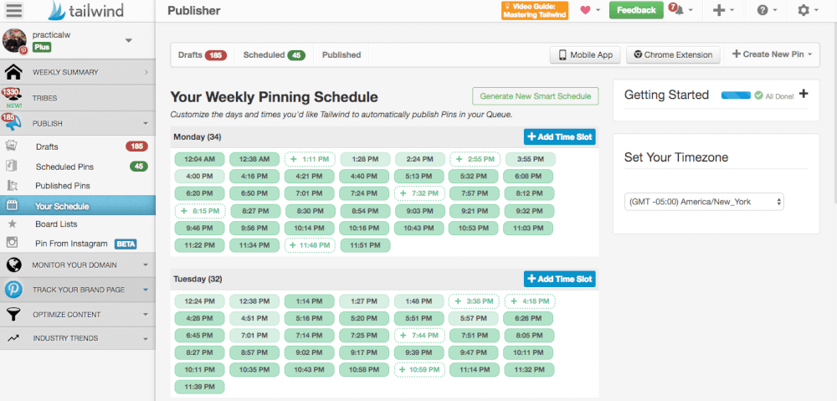Click the Getting Started progress bar
Screen dimensions: 837x401
735,95
